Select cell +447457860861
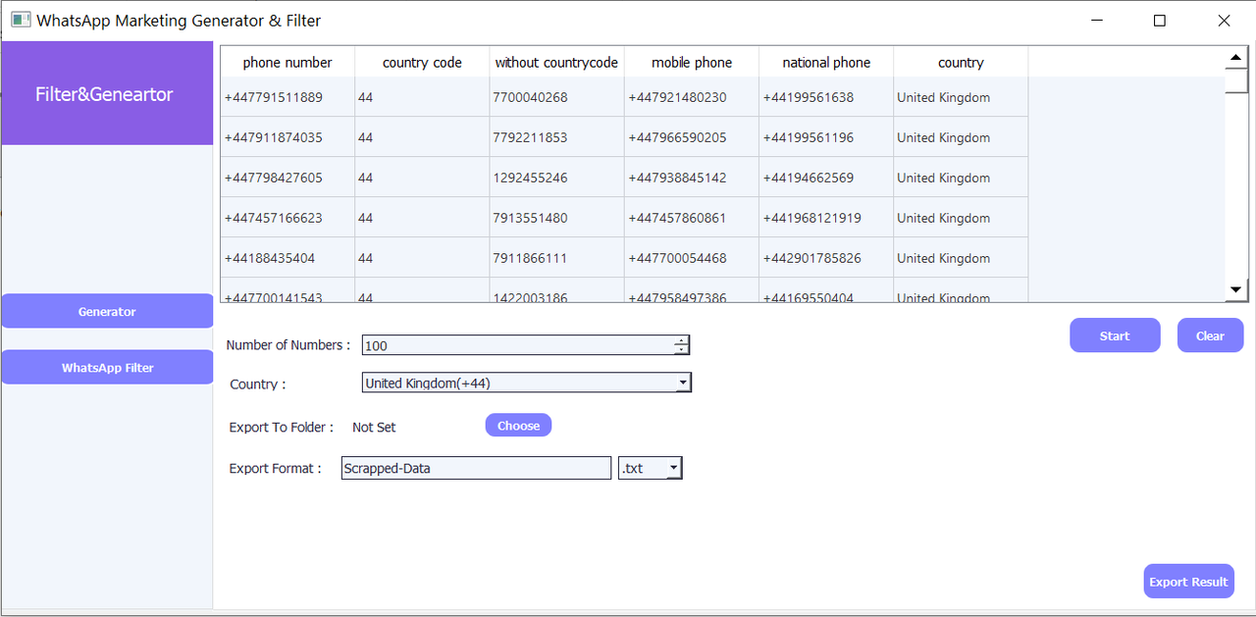This screenshot has height=617, width=1256. (692, 218)
